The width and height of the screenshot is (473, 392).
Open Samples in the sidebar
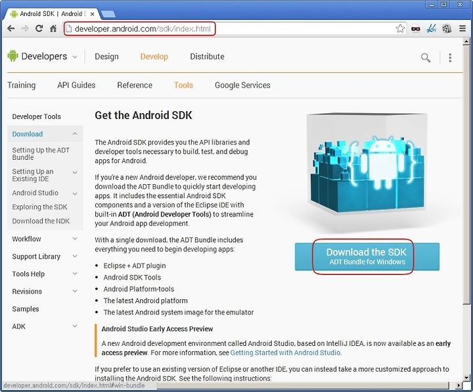pos(26,309)
